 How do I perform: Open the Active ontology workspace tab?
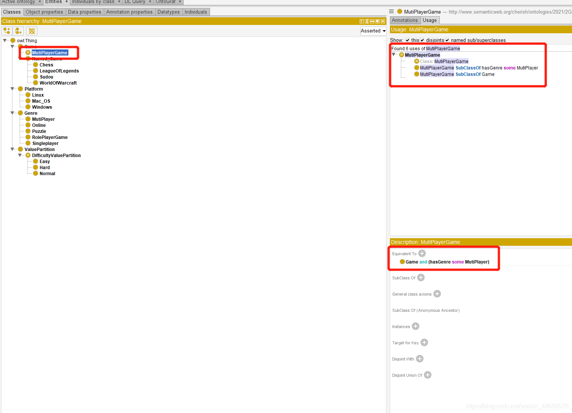(x=18, y=2)
